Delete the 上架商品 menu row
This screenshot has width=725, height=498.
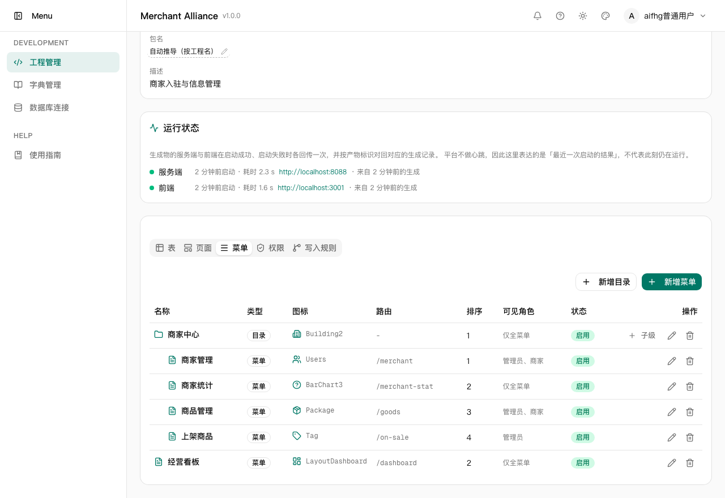[x=690, y=437]
